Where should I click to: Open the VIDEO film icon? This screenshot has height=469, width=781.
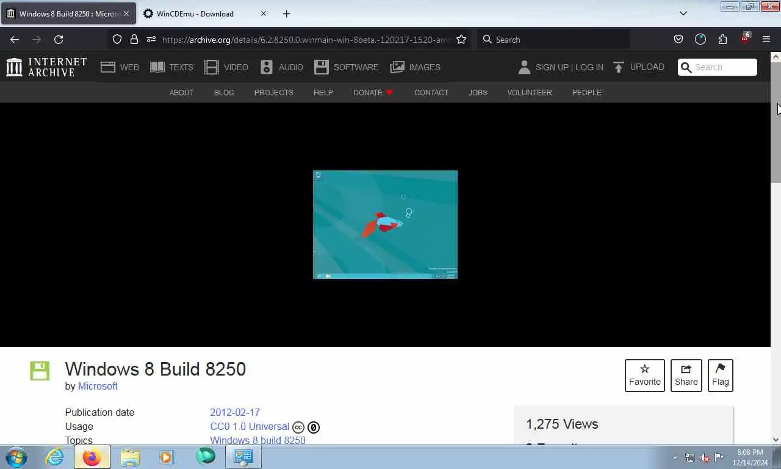point(212,67)
